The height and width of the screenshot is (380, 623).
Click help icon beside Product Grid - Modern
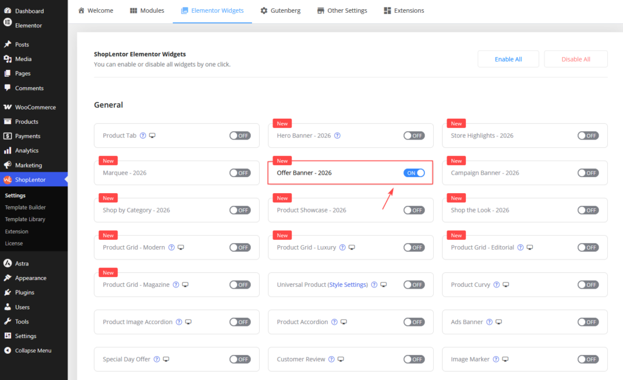click(x=171, y=247)
